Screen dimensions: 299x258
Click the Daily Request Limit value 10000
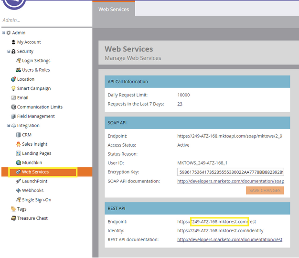(x=183, y=95)
